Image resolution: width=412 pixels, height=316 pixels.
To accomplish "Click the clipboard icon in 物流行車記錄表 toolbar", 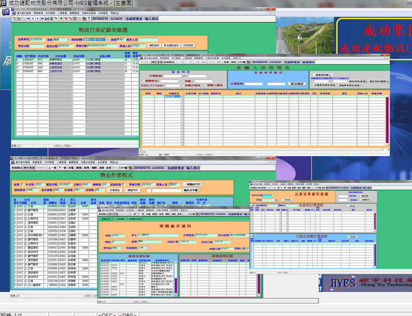I will 75,18.
